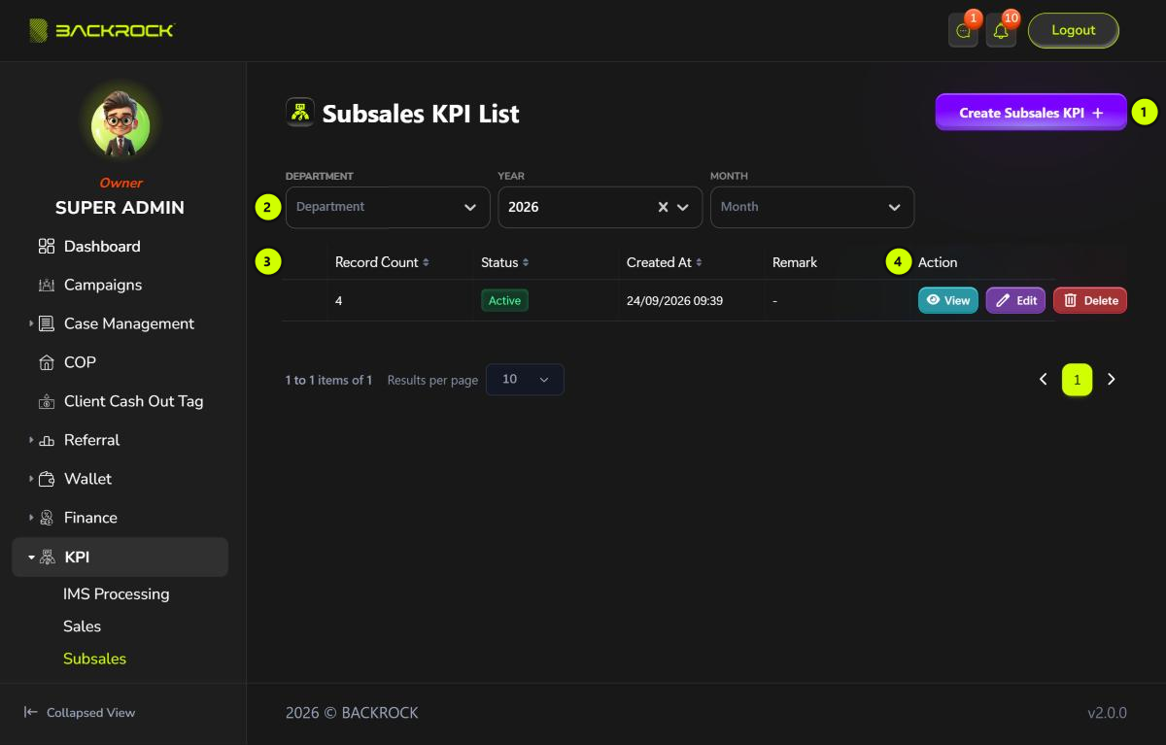
Task: Collapse the KPI menu arrow
Action: coord(31,558)
